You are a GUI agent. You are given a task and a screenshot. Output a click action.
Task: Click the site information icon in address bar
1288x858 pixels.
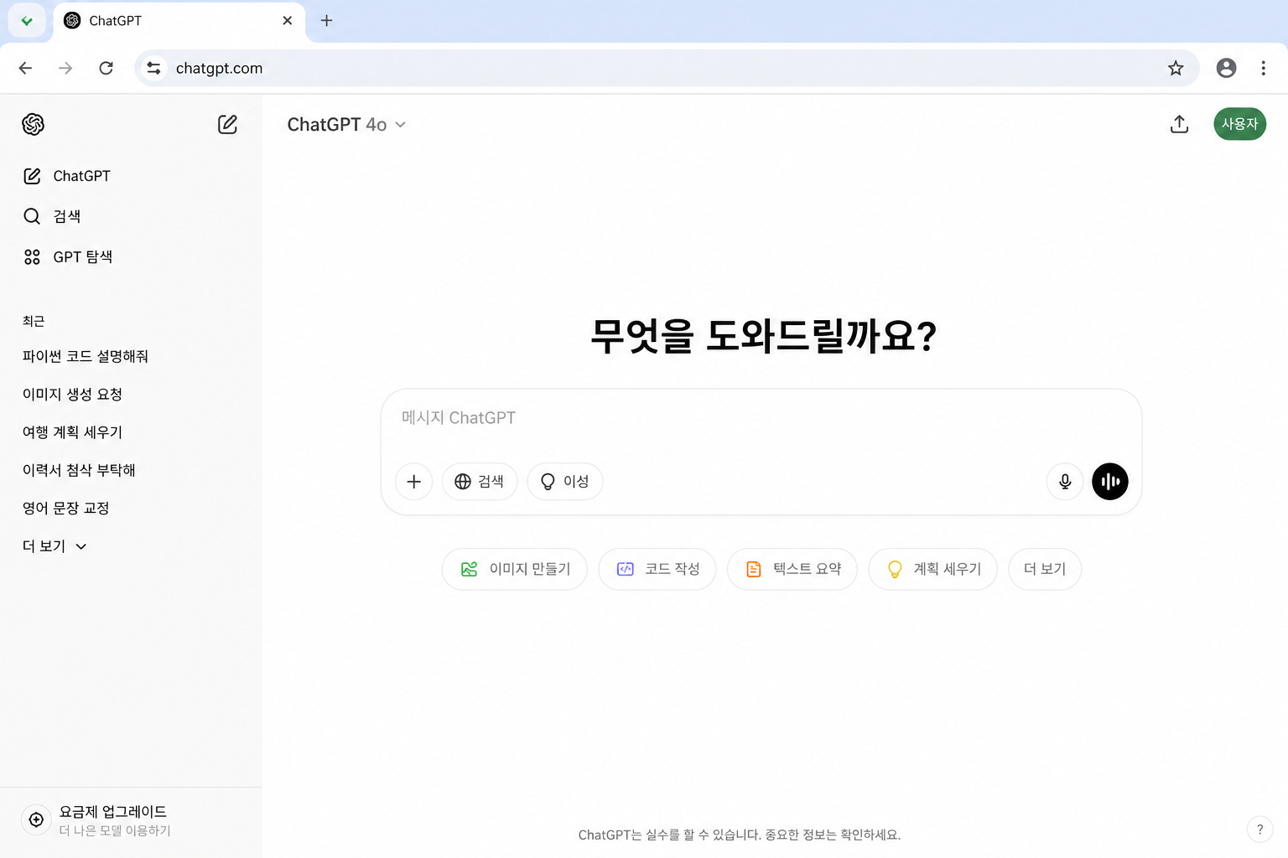click(x=153, y=68)
